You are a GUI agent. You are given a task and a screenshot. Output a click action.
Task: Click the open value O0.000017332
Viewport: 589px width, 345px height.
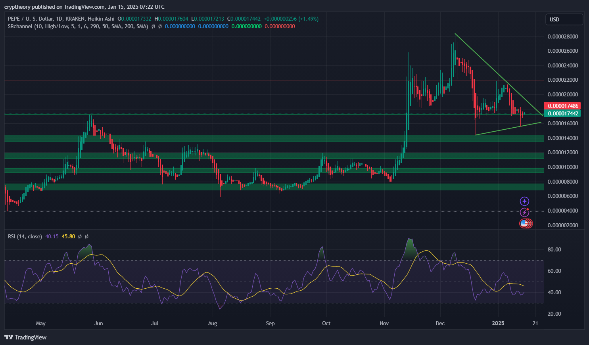coord(134,19)
